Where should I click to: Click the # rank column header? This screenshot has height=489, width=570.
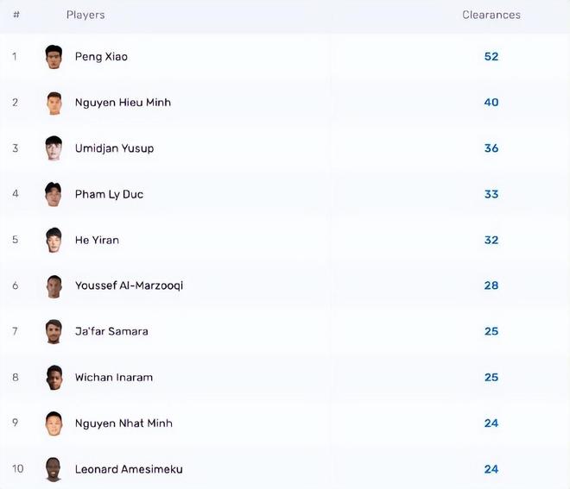point(16,15)
